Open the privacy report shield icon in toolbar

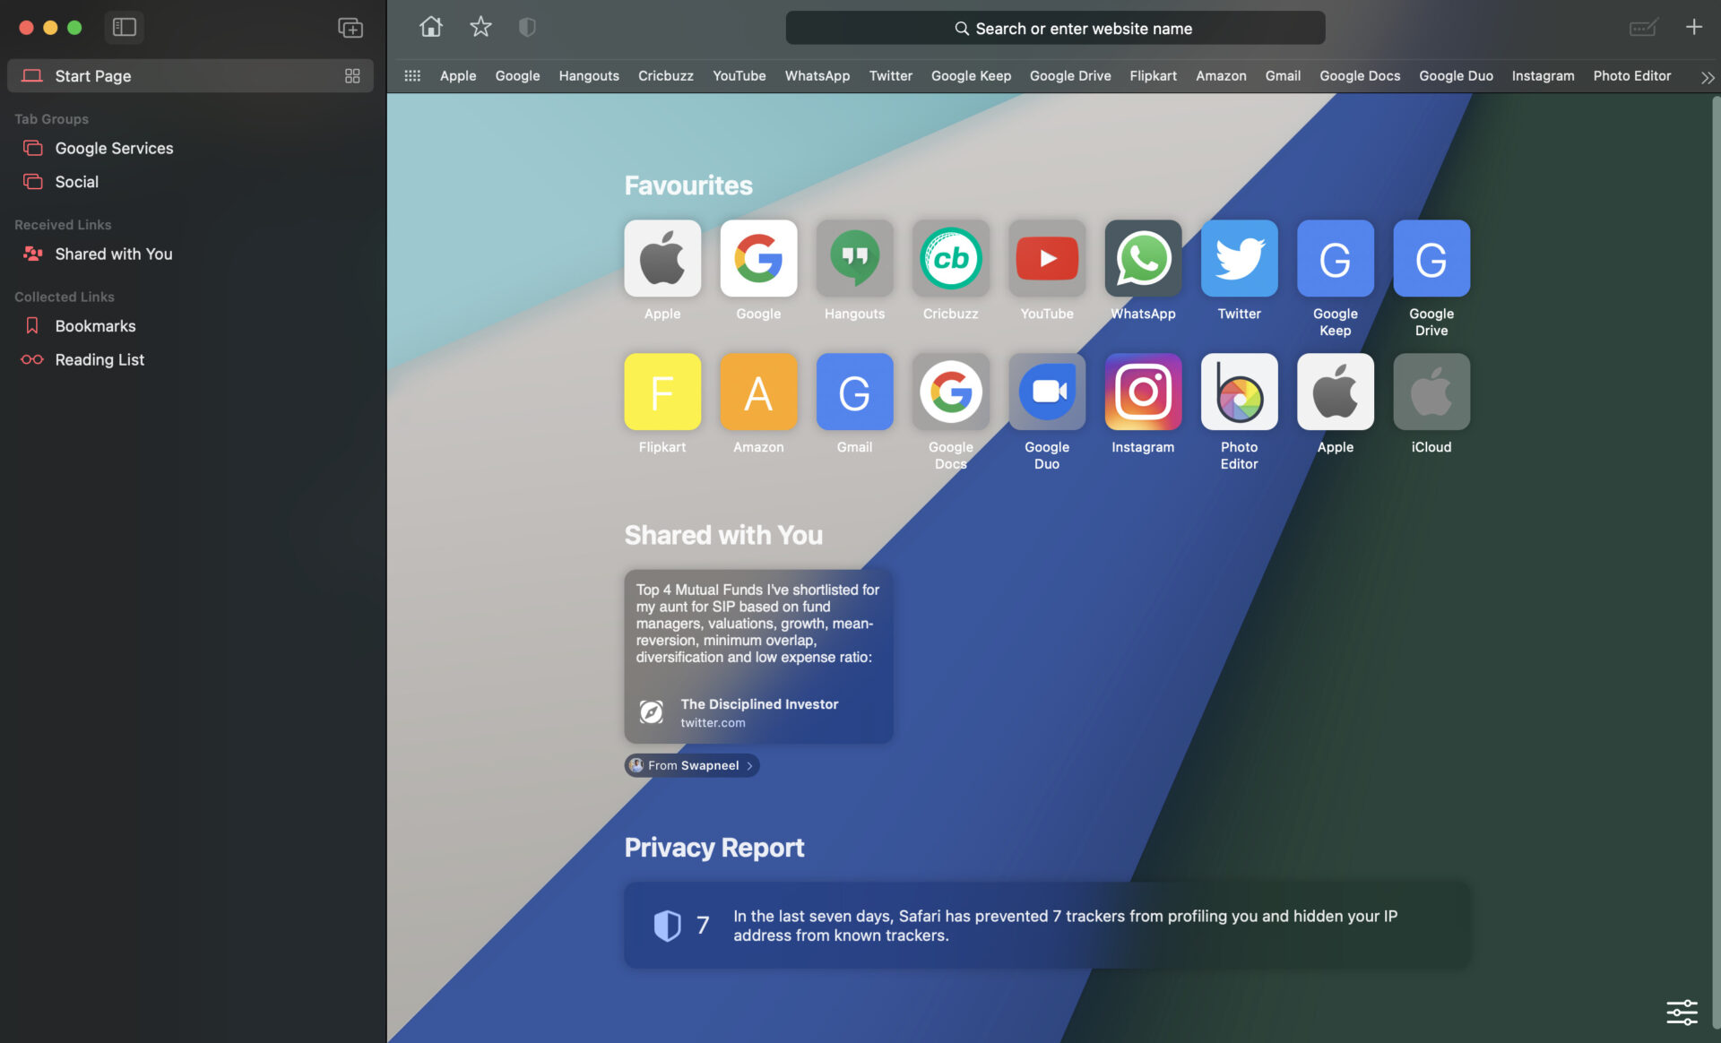(x=527, y=27)
